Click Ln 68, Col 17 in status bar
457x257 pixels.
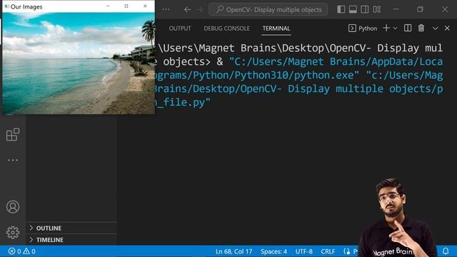(233, 251)
